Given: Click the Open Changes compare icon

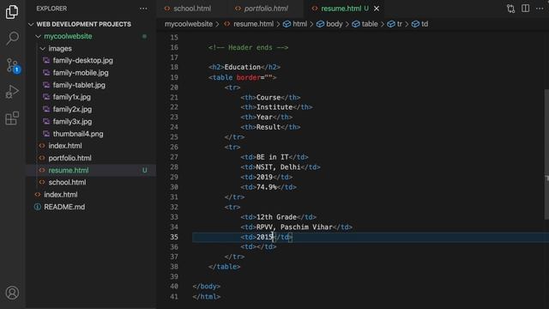Looking at the screenshot, I should point(510,9).
